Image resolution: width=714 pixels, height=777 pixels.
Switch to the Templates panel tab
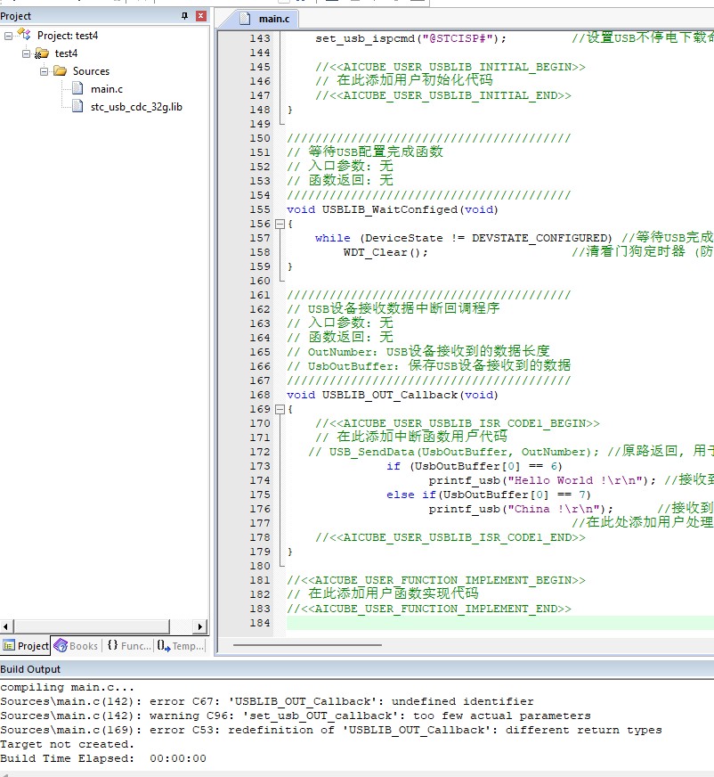(x=180, y=646)
